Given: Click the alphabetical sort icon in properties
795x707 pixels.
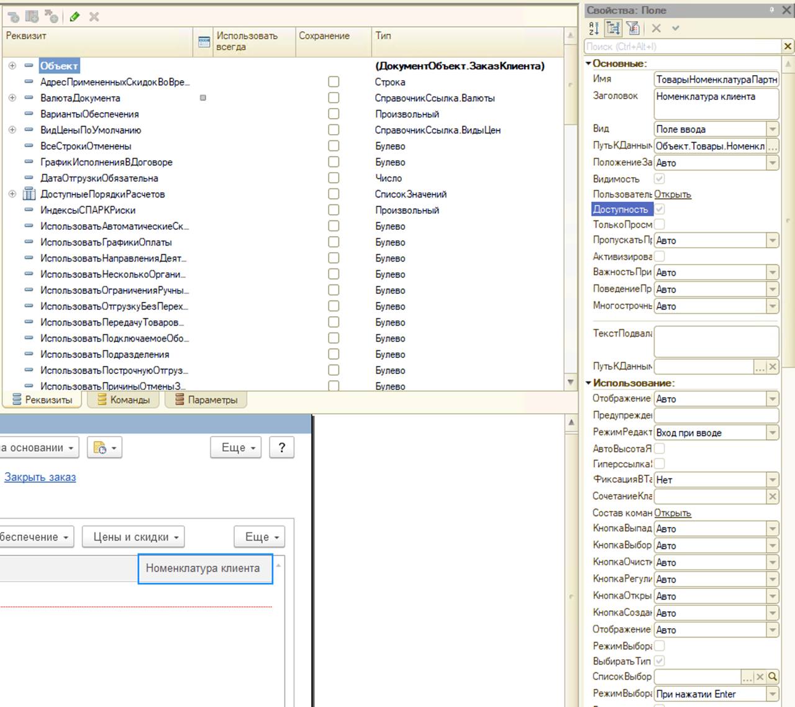Looking at the screenshot, I should [x=594, y=28].
